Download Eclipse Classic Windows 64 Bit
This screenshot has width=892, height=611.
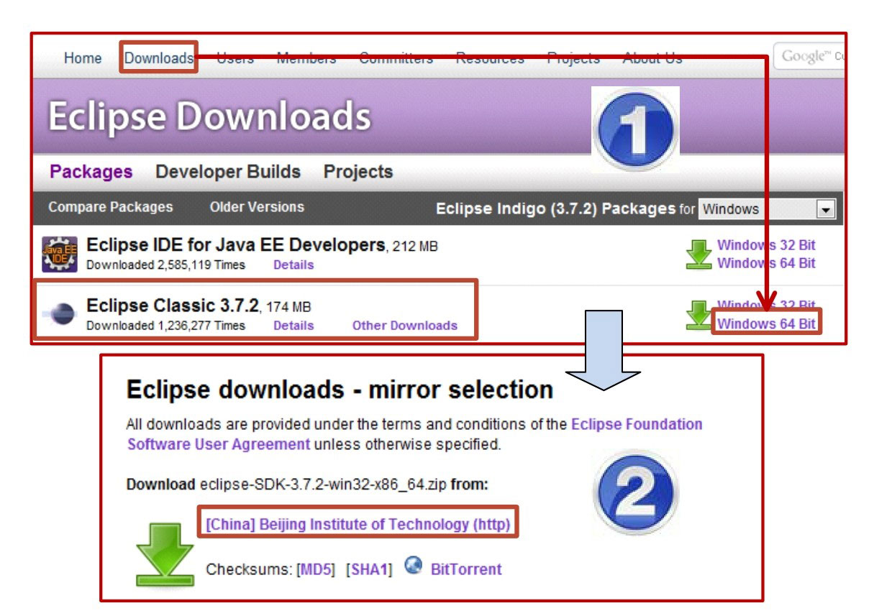coord(766,323)
